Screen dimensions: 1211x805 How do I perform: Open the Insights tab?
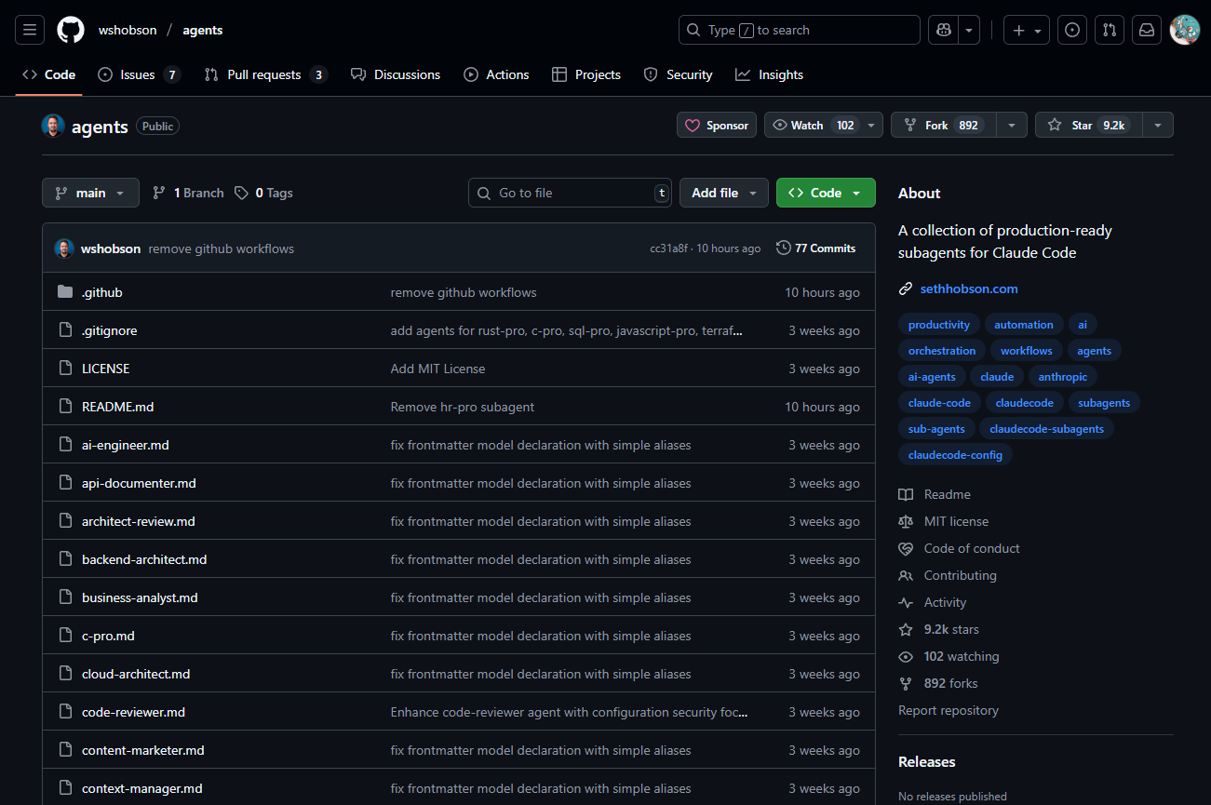point(769,74)
